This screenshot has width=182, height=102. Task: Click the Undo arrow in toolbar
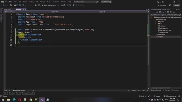pyautogui.click(x=23, y=5)
